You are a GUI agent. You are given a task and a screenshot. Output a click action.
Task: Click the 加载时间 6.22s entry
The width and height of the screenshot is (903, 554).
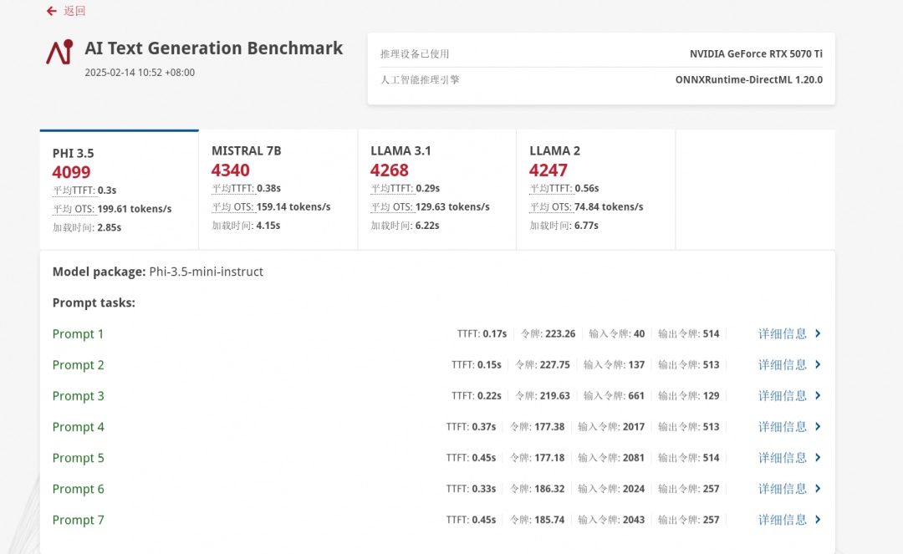pyautogui.click(x=405, y=226)
